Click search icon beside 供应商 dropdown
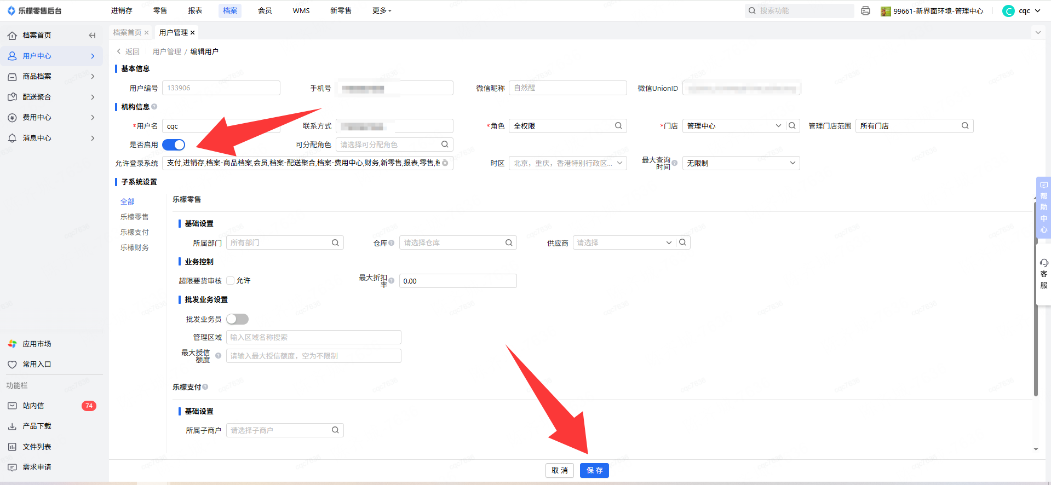The image size is (1051, 485). click(x=682, y=242)
